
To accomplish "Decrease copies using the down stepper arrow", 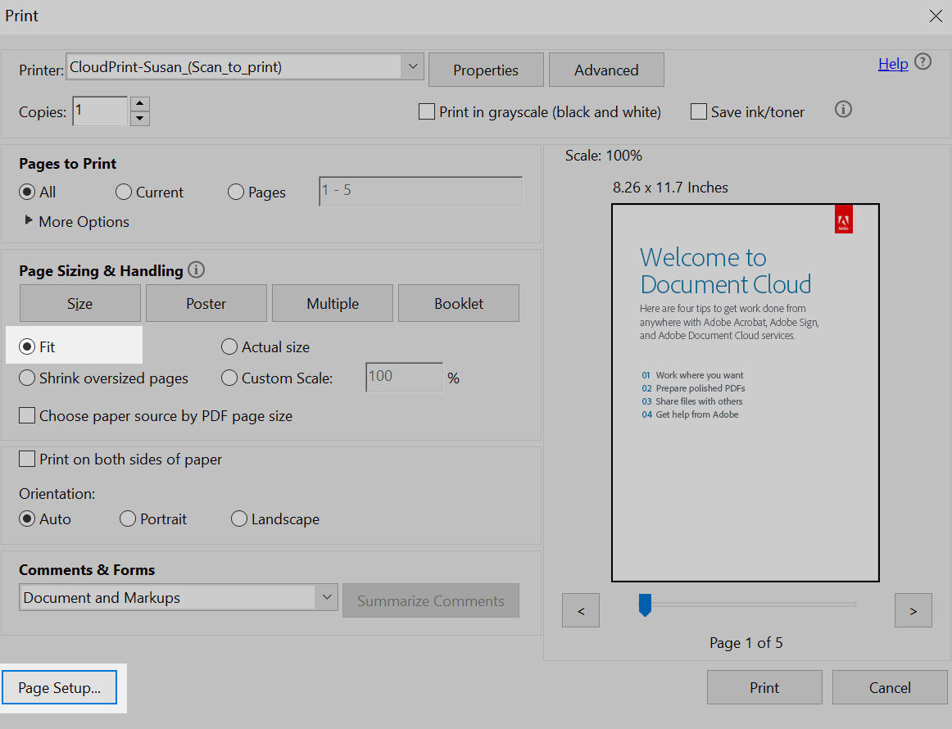I will pyautogui.click(x=139, y=117).
